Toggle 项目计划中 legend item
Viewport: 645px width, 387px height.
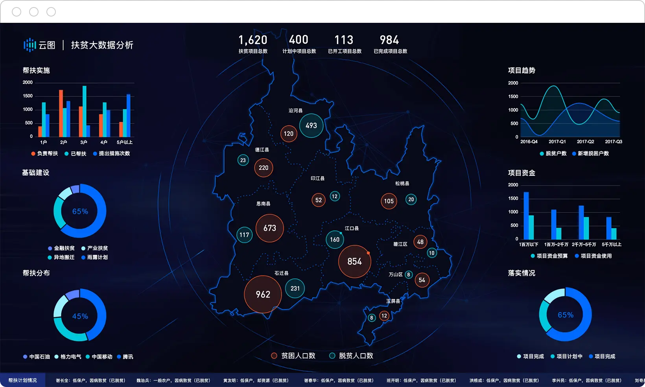pos(566,356)
